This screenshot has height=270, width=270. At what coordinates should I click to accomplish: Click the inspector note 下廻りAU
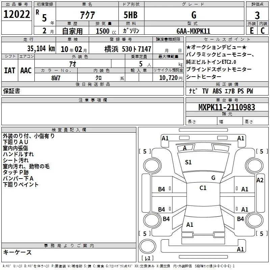pyautogui.click(x=15, y=142)
